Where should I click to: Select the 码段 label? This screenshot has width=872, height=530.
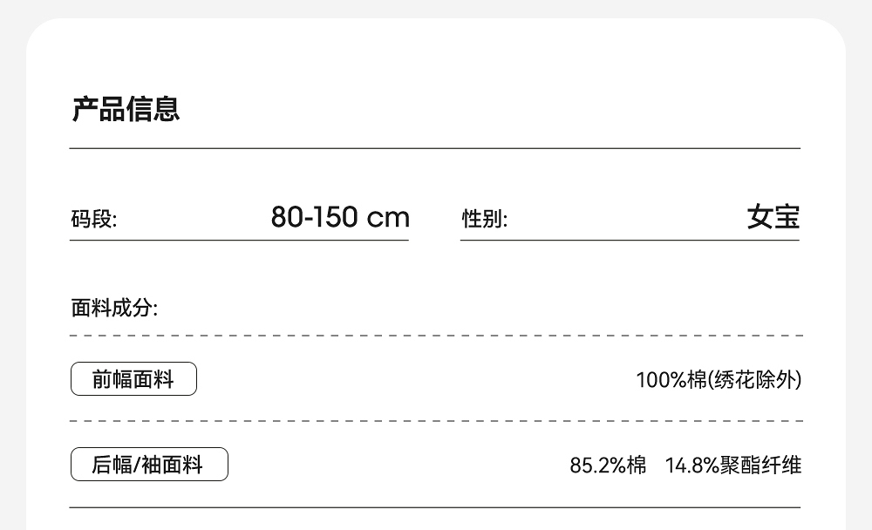pos(94,220)
